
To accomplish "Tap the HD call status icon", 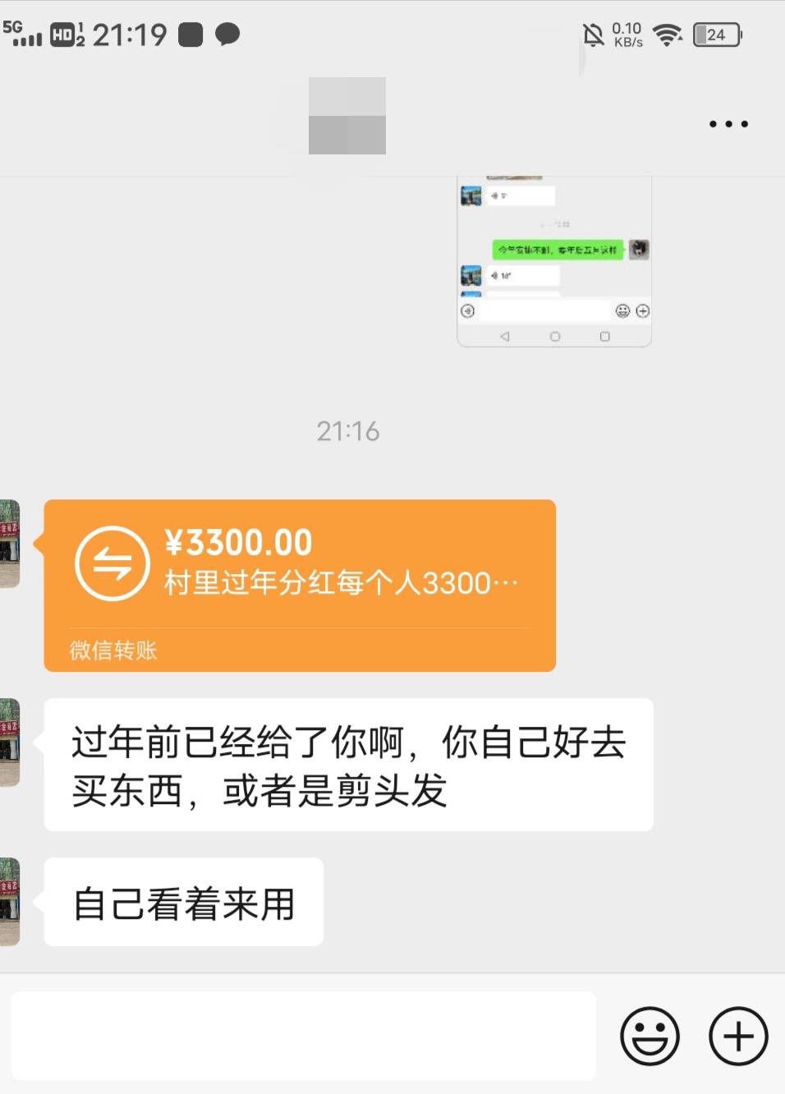I will (67, 34).
